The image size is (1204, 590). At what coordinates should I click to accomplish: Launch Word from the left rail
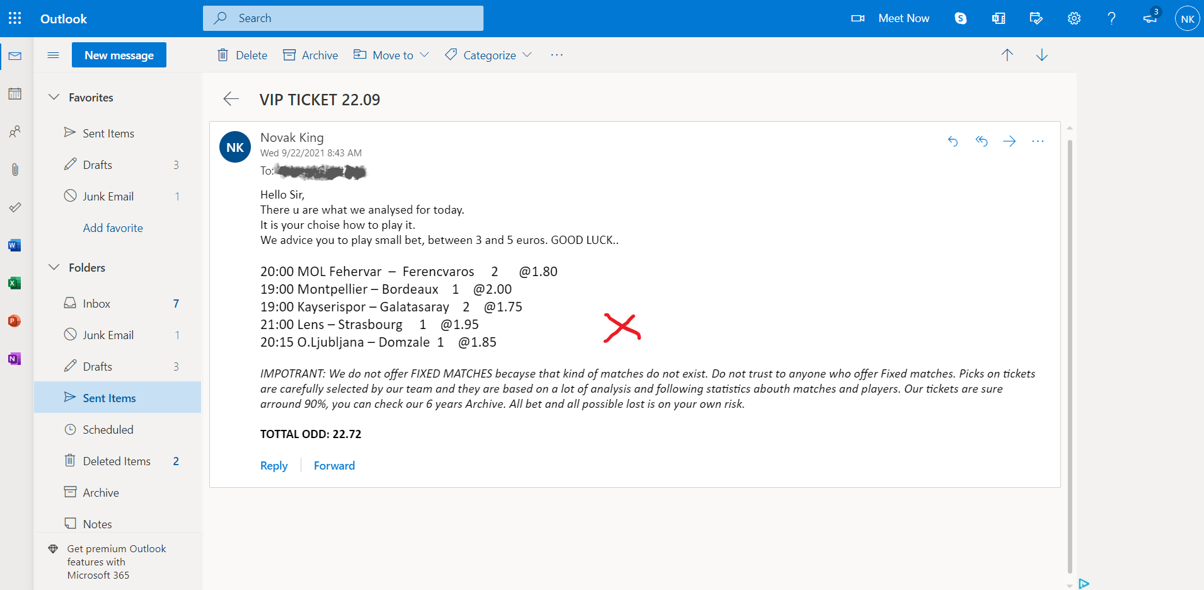pos(14,245)
